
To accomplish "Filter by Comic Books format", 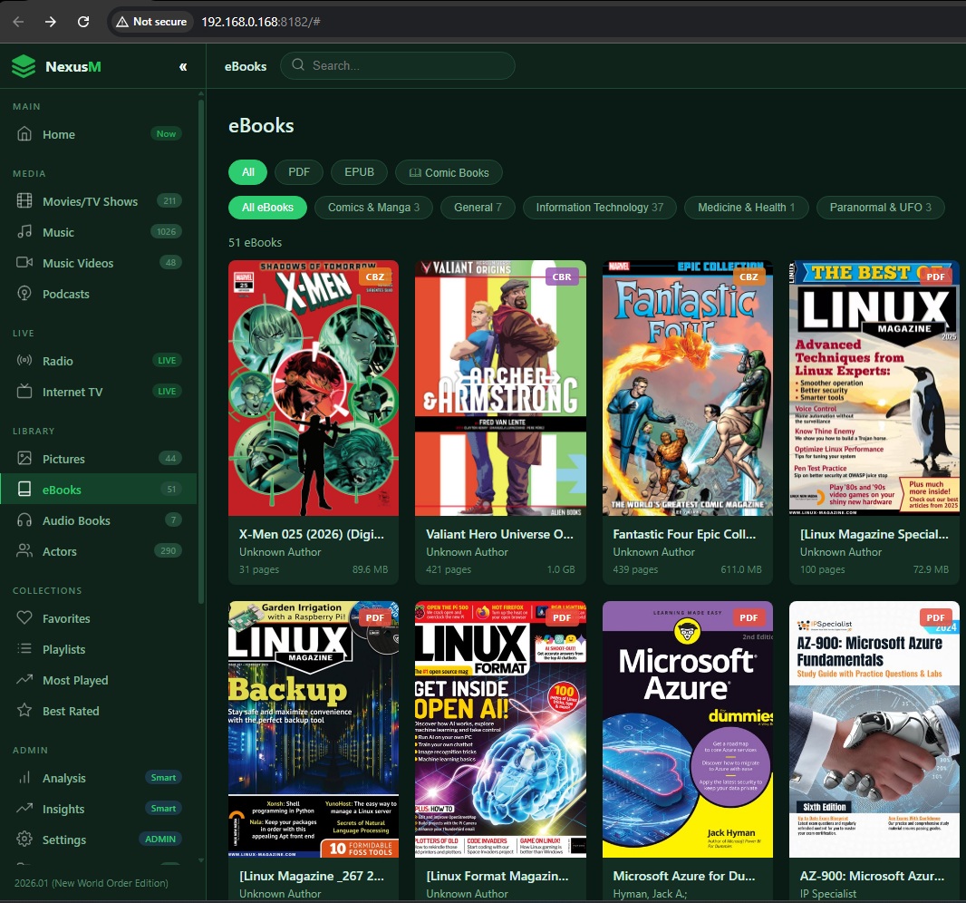I will point(449,172).
